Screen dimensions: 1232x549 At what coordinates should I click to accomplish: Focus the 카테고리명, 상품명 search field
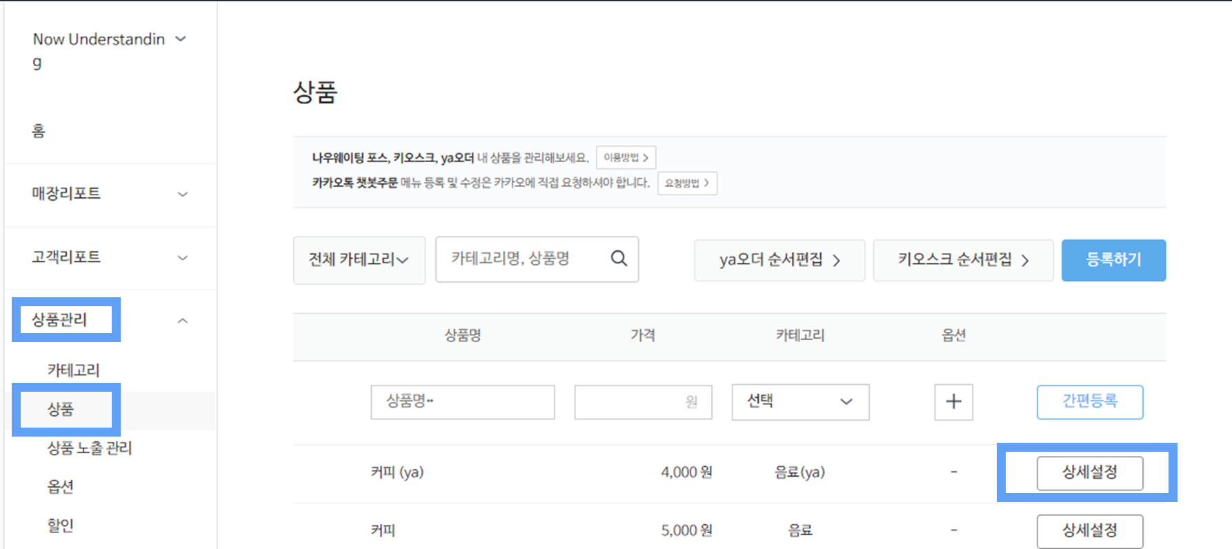click(x=537, y=259)
